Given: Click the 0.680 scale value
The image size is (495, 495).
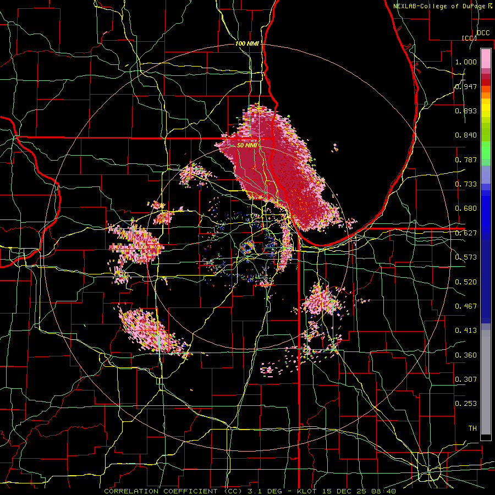Looking at the screenshot, I should point(466,208).
